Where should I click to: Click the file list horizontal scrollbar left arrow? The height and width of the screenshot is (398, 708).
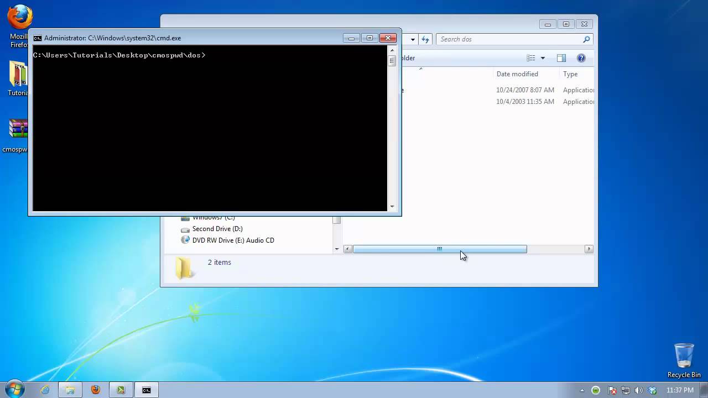point(348,249)
